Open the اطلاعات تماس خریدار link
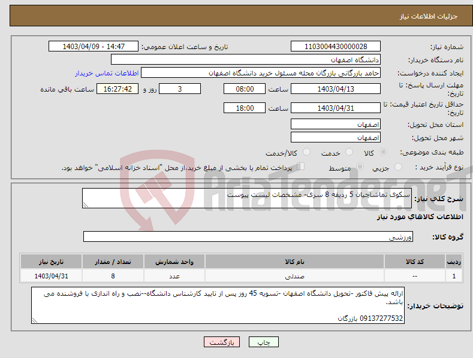The width and height of the screenshot is (473, 358). [107, 73]
